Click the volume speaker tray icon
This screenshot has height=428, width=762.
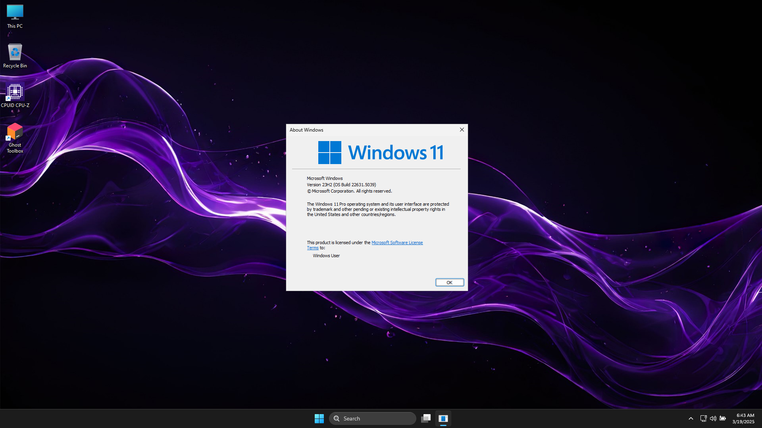coord(713,418)
